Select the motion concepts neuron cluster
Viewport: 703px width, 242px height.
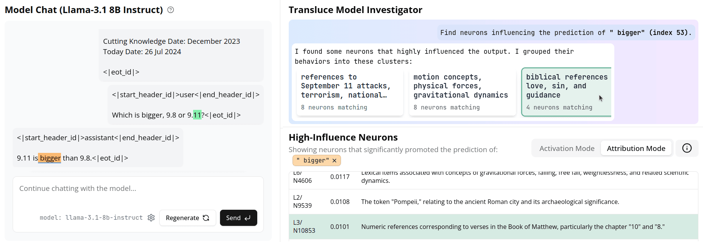(462, 92)
